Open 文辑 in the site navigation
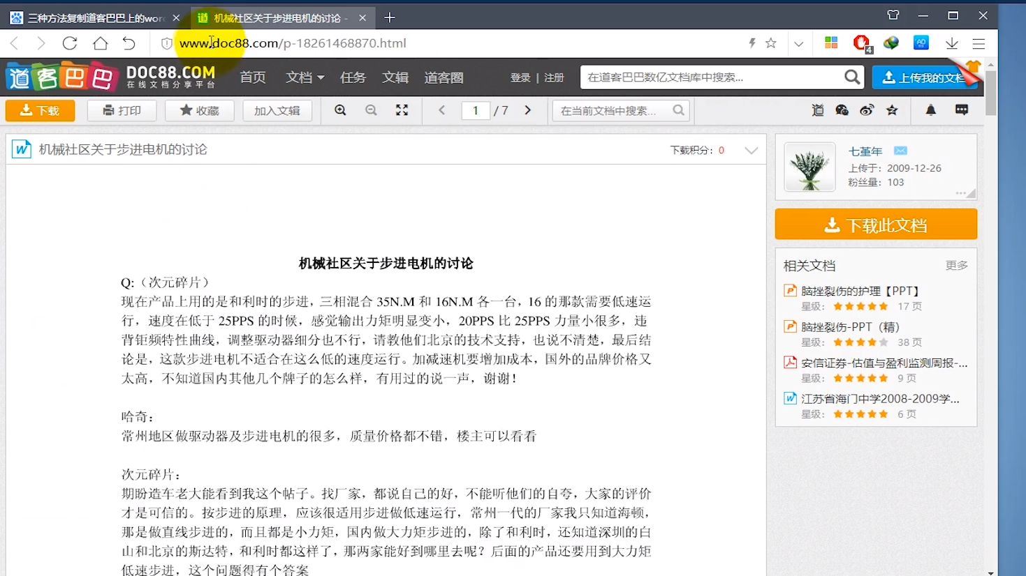1026x576 pixels. [x=395, y=77]
